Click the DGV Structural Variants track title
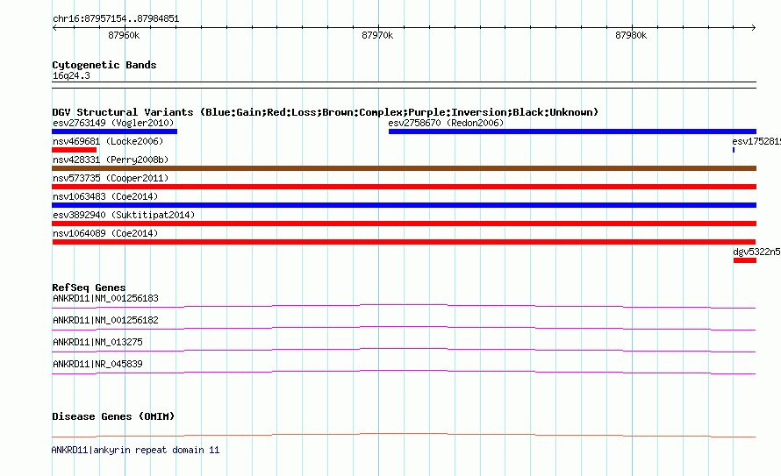The height and width of the screenshot is (476, 781). pyautogui.click(x=326, y=112)
